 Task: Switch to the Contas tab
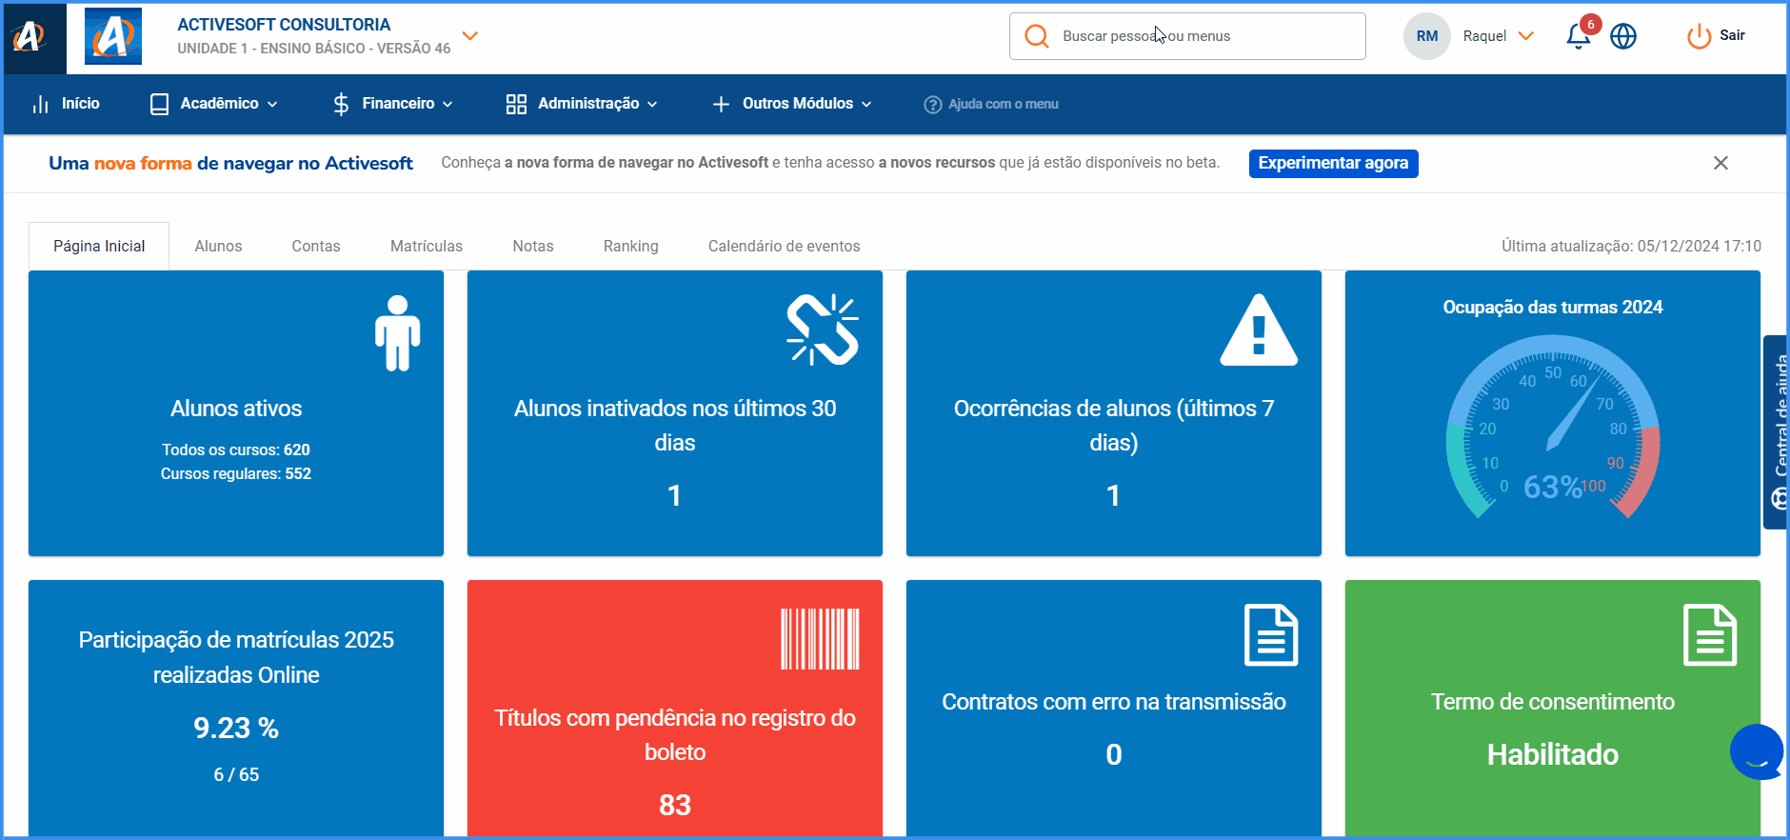[316, 246]
